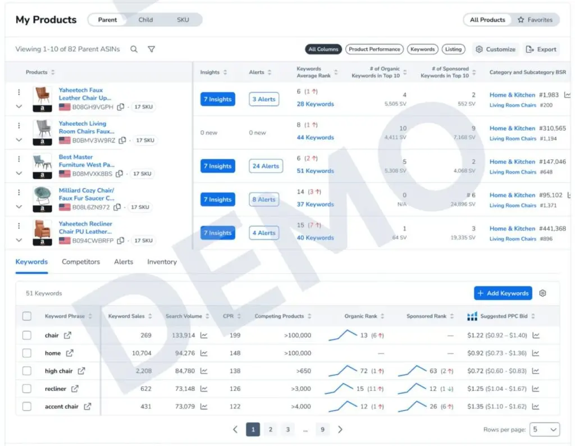Click the Best Master Furniture product thumbnail
The width and height of the screenshot is (575, 446).
[x=42, y=162]
